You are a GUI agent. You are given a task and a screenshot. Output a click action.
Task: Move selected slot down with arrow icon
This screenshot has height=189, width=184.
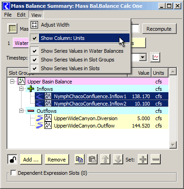pos(118,159)
